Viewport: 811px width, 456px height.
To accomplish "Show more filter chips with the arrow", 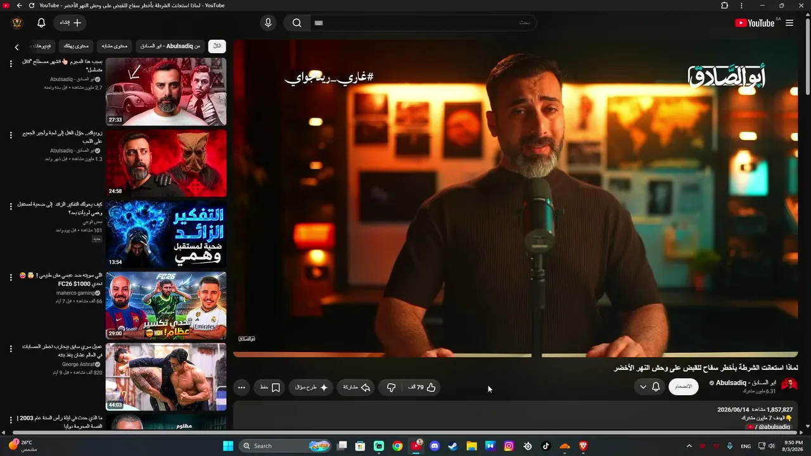I will (x=17, y=47).
